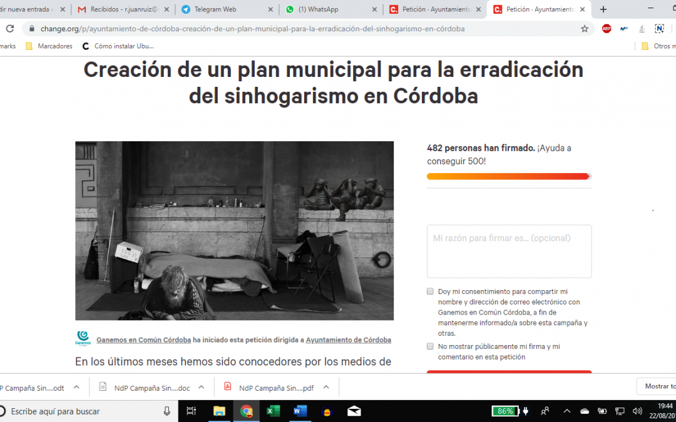Open File Explorer from the taskbar

click(x=219, y=411)
